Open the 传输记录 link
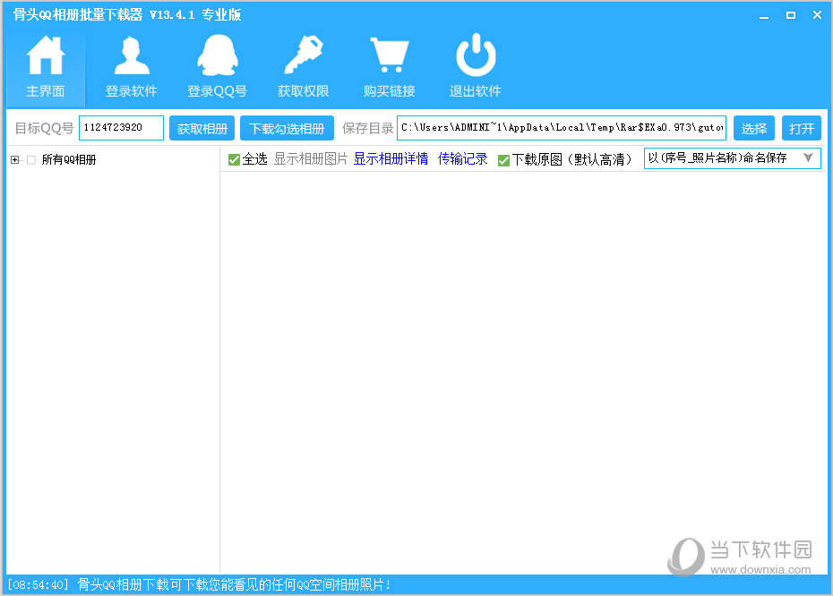This screenshot has width=833, height=596. 463,159
